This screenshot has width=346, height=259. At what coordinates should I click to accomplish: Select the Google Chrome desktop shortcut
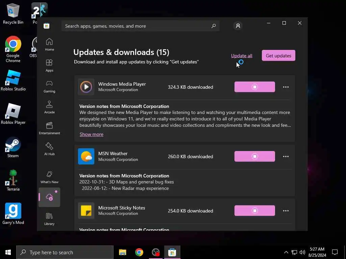(13, 49)
